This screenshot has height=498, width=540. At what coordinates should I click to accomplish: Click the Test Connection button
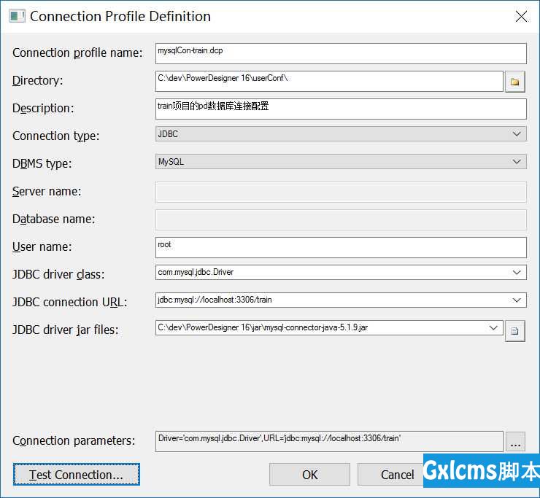tap(77, 474)
